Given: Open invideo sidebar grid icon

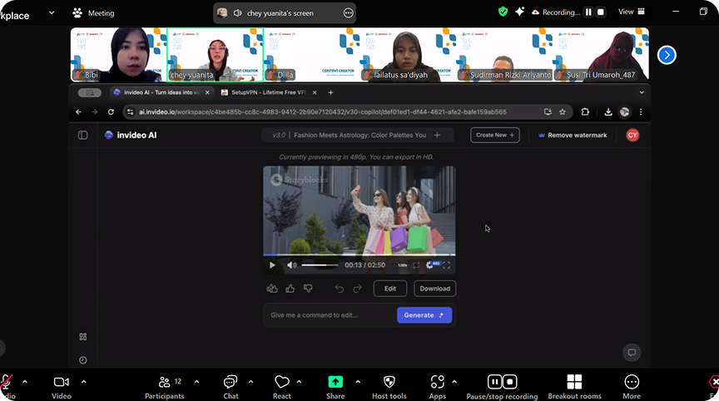Looking at the screenshot, I should click(x=83, y=337).
